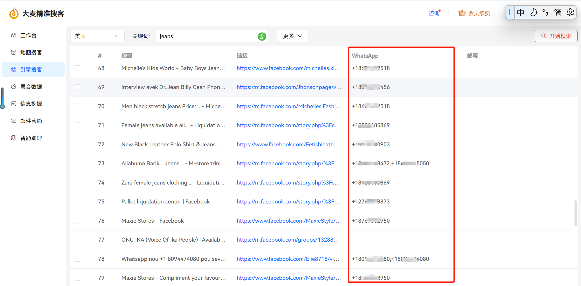Open the 工作台 workbench sidebar icon

point(14,35)
